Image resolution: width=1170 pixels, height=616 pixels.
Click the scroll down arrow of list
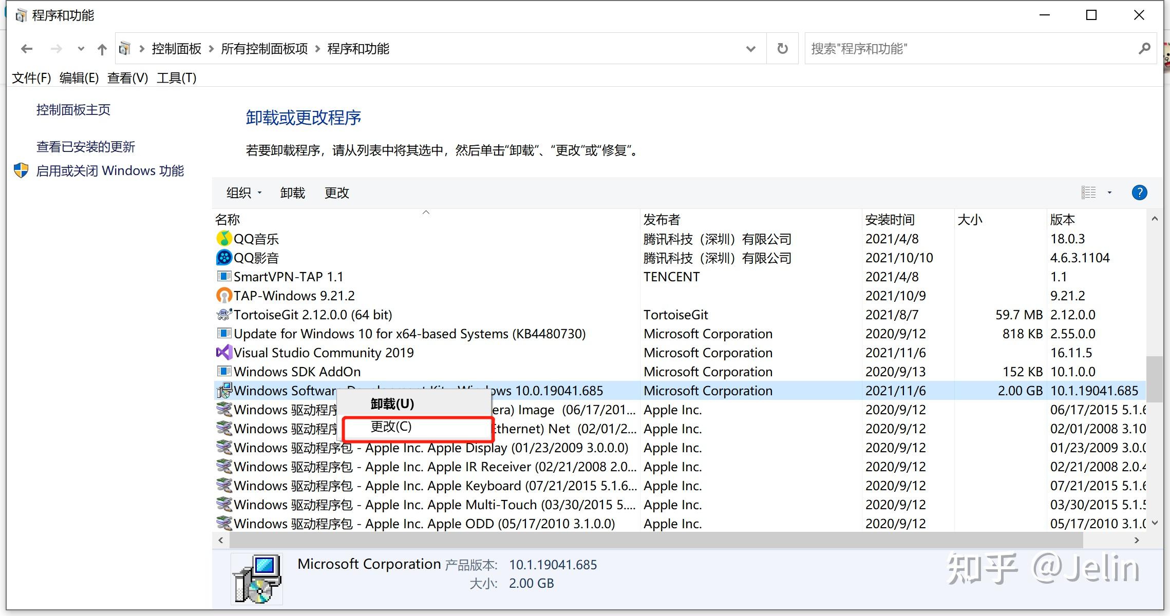[x=1154, y=523]
